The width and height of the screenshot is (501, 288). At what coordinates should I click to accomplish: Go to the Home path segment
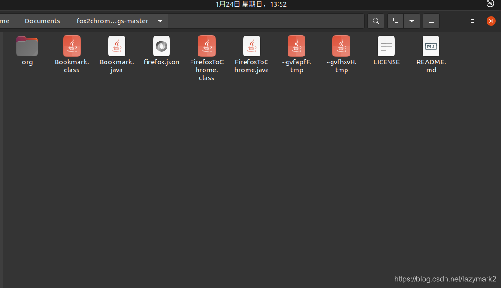coord(6,21)
